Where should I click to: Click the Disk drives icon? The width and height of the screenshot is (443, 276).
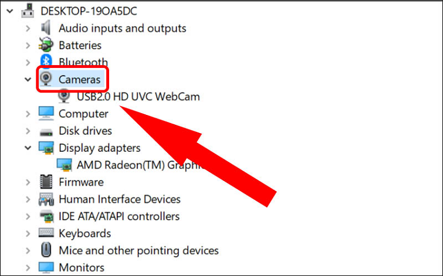point(46,131)
